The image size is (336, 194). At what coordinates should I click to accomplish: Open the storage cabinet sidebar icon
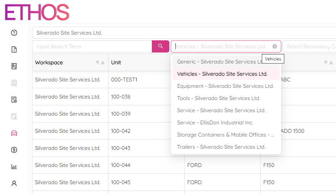[14, 66]
